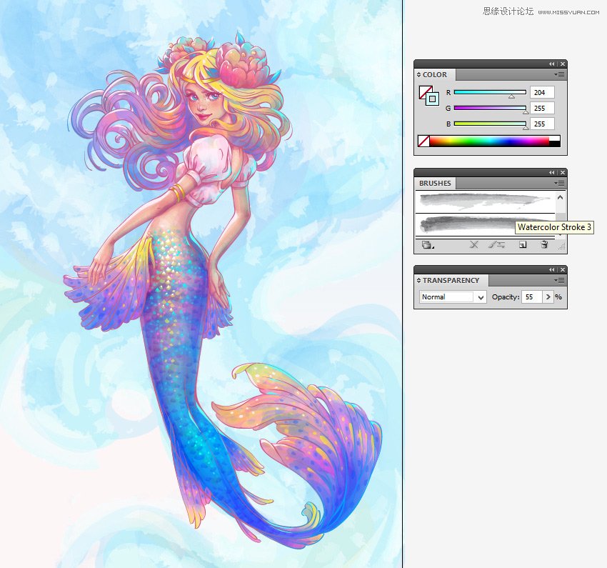Click the None swatch beside the color spectrum
This screenshot has width=607, height=568.
coord(423,141)
